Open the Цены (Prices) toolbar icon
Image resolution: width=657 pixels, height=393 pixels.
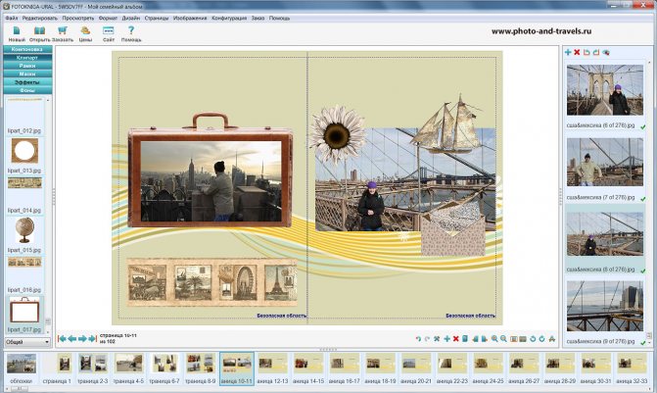coord(85,31)
